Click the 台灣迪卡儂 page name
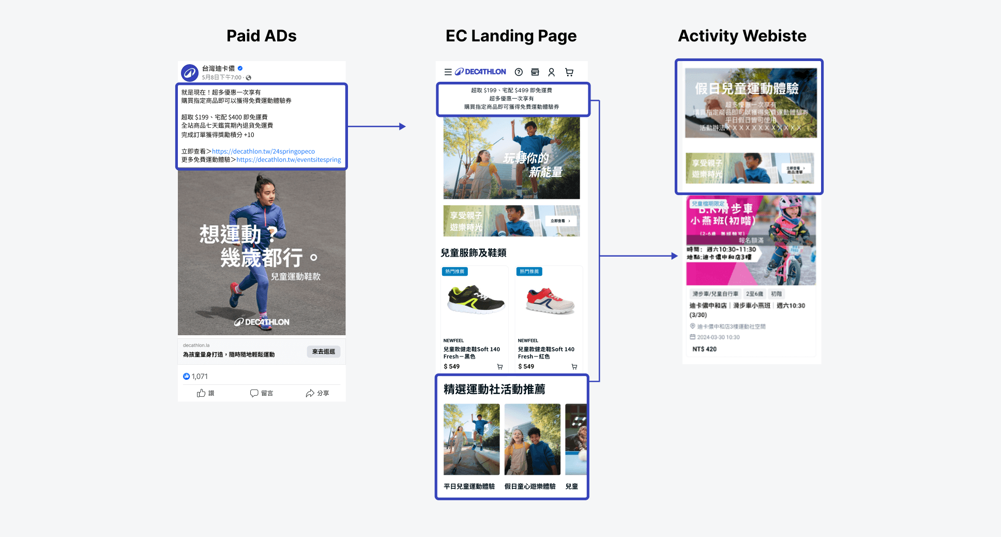Screen dimensions: 1001x537 (x=218, y=68)
